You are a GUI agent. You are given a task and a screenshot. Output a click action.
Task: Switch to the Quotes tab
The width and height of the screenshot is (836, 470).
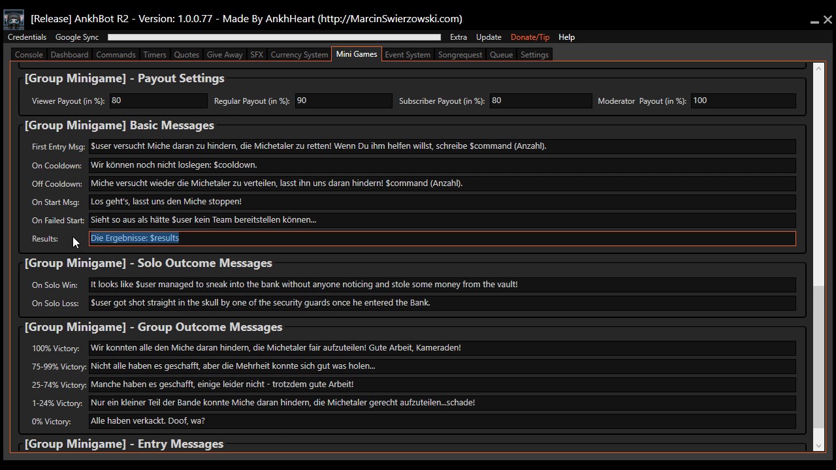click(x=186, y=55)
